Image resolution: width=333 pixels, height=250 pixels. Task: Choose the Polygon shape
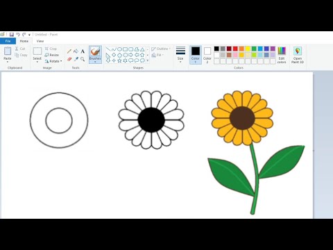point(137,49)
